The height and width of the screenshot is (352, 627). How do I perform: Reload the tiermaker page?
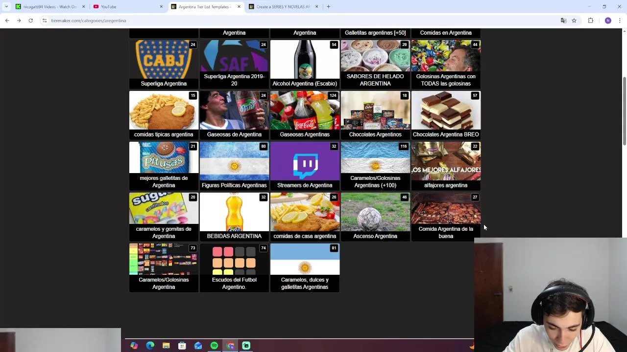(x=30, y=21)
